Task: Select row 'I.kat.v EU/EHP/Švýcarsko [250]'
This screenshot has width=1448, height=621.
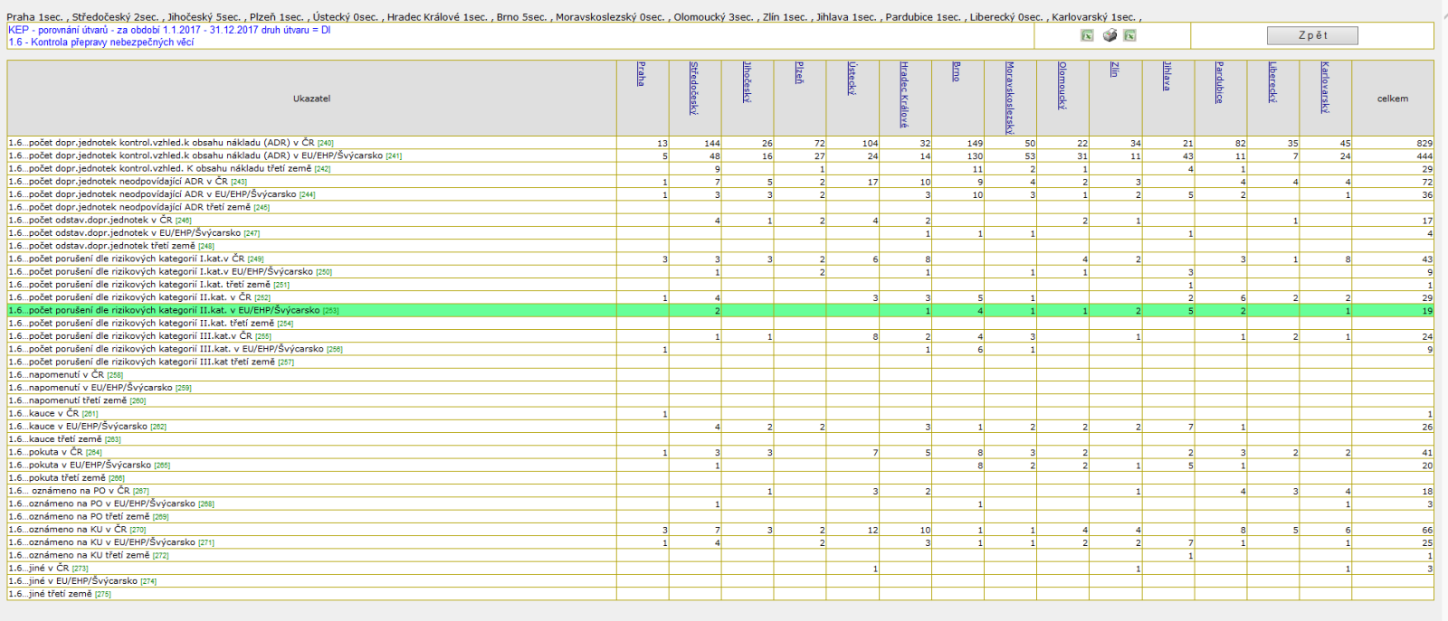Action: (x=720, y=271)
